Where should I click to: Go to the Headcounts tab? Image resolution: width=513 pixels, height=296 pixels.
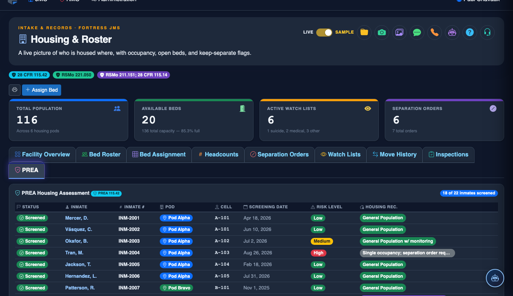pos(218,155)
